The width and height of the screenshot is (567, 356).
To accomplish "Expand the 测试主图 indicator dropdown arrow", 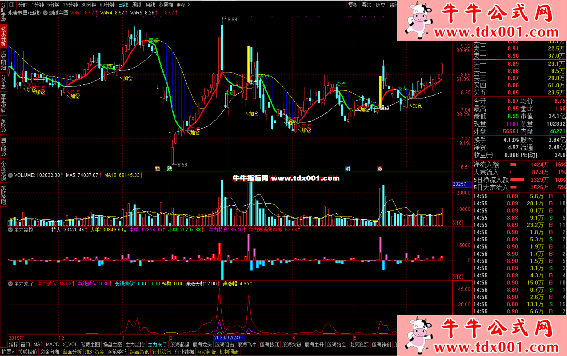I will (45, 13).
